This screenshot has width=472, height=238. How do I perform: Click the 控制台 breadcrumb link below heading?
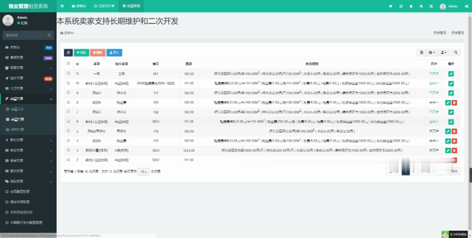67,33
